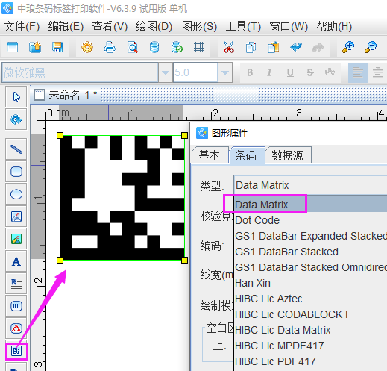The height and width of the screenshot is (371, 387).
Task: Toggle the character spacing button
Action: [330, 72]
